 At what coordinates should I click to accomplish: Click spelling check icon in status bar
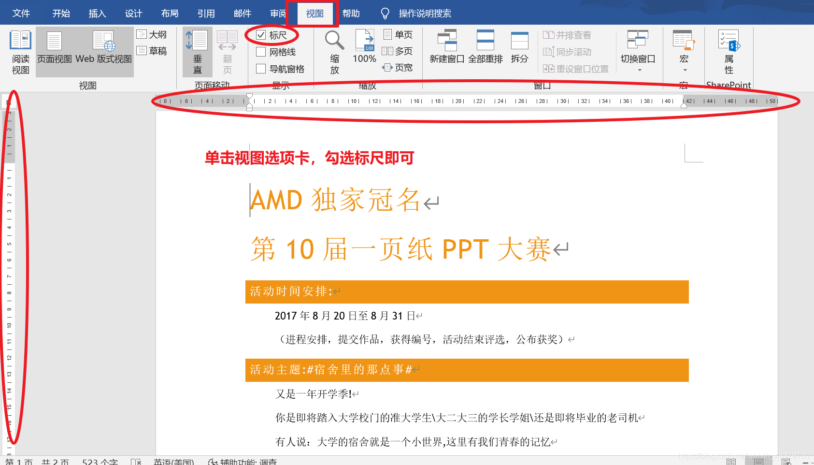tap(136, 462)
